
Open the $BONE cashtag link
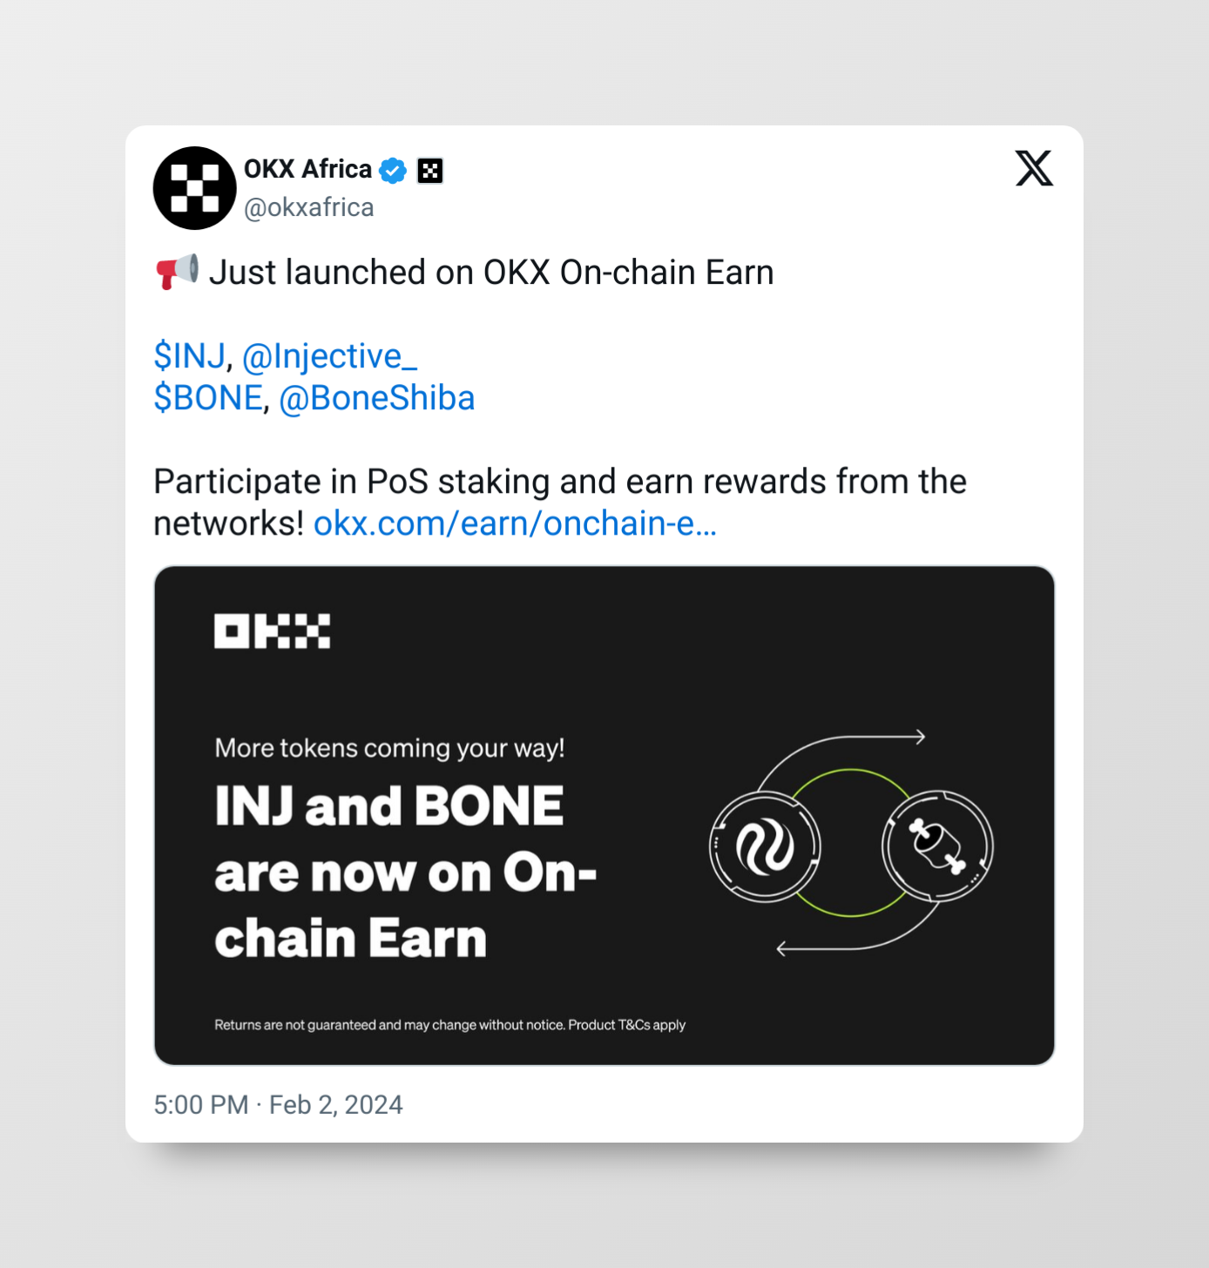[x=208, y=398]
